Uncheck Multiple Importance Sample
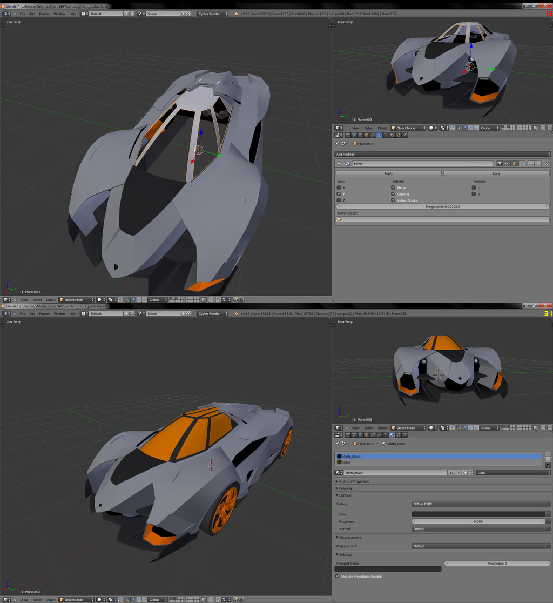Image resolution: width=553 pixels, height=603 pixels. point(338,576)
